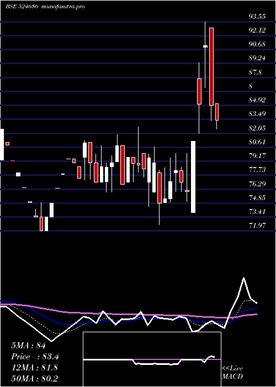Click the peak of the white indicator line

point(244,278)
